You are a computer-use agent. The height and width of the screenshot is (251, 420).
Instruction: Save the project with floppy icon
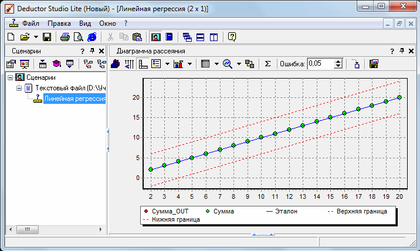(47, 37)
